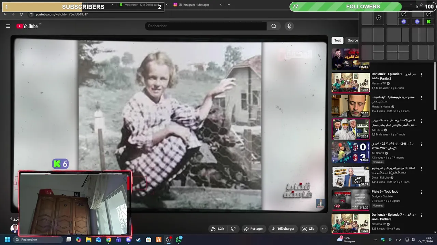Image resolution: width=437 pixels, height=245 pixels.
Task: Switch to Google Chrome on the taskbar
Action: [109, 240]
